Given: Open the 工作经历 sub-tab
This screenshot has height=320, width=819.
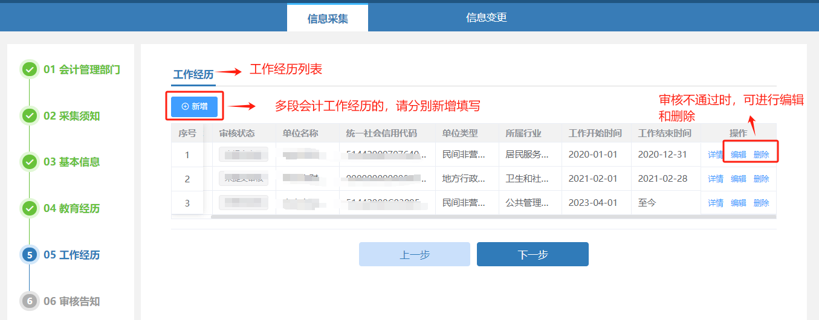Looking at the screenshot, I should pos(193,75).
